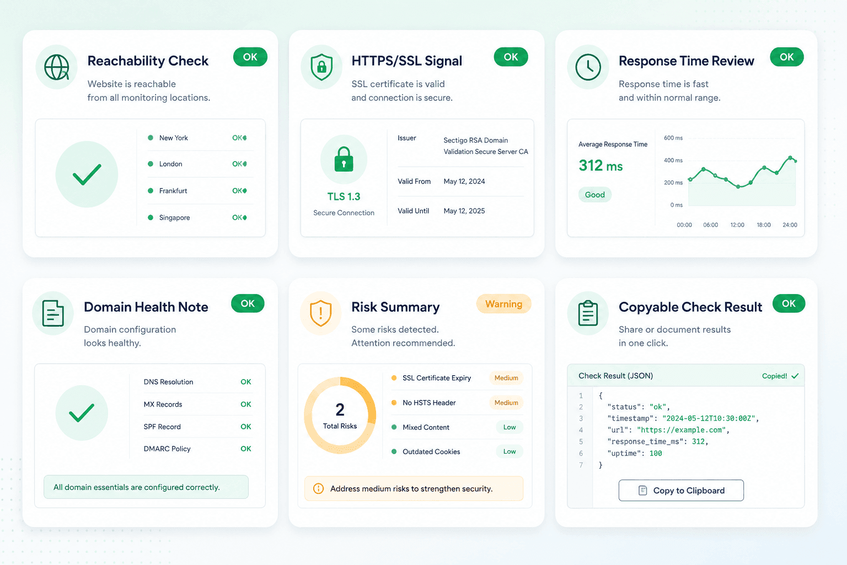Click the 'DNS Resolution' row label

tap(168, 382)
